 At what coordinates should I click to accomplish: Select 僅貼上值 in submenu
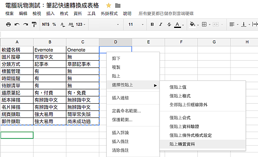click(x=203, y=87)
